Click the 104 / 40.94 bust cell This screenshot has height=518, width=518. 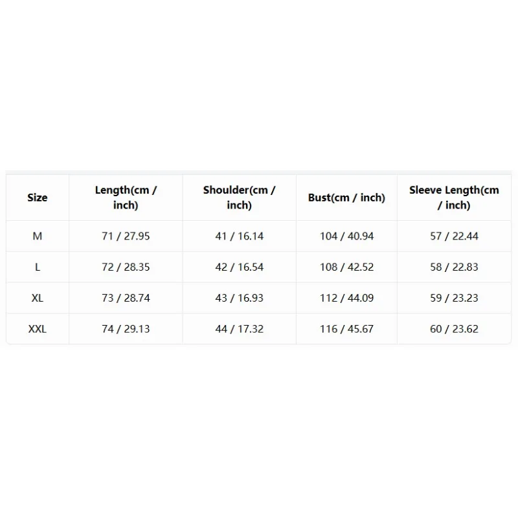click(346, 236)
